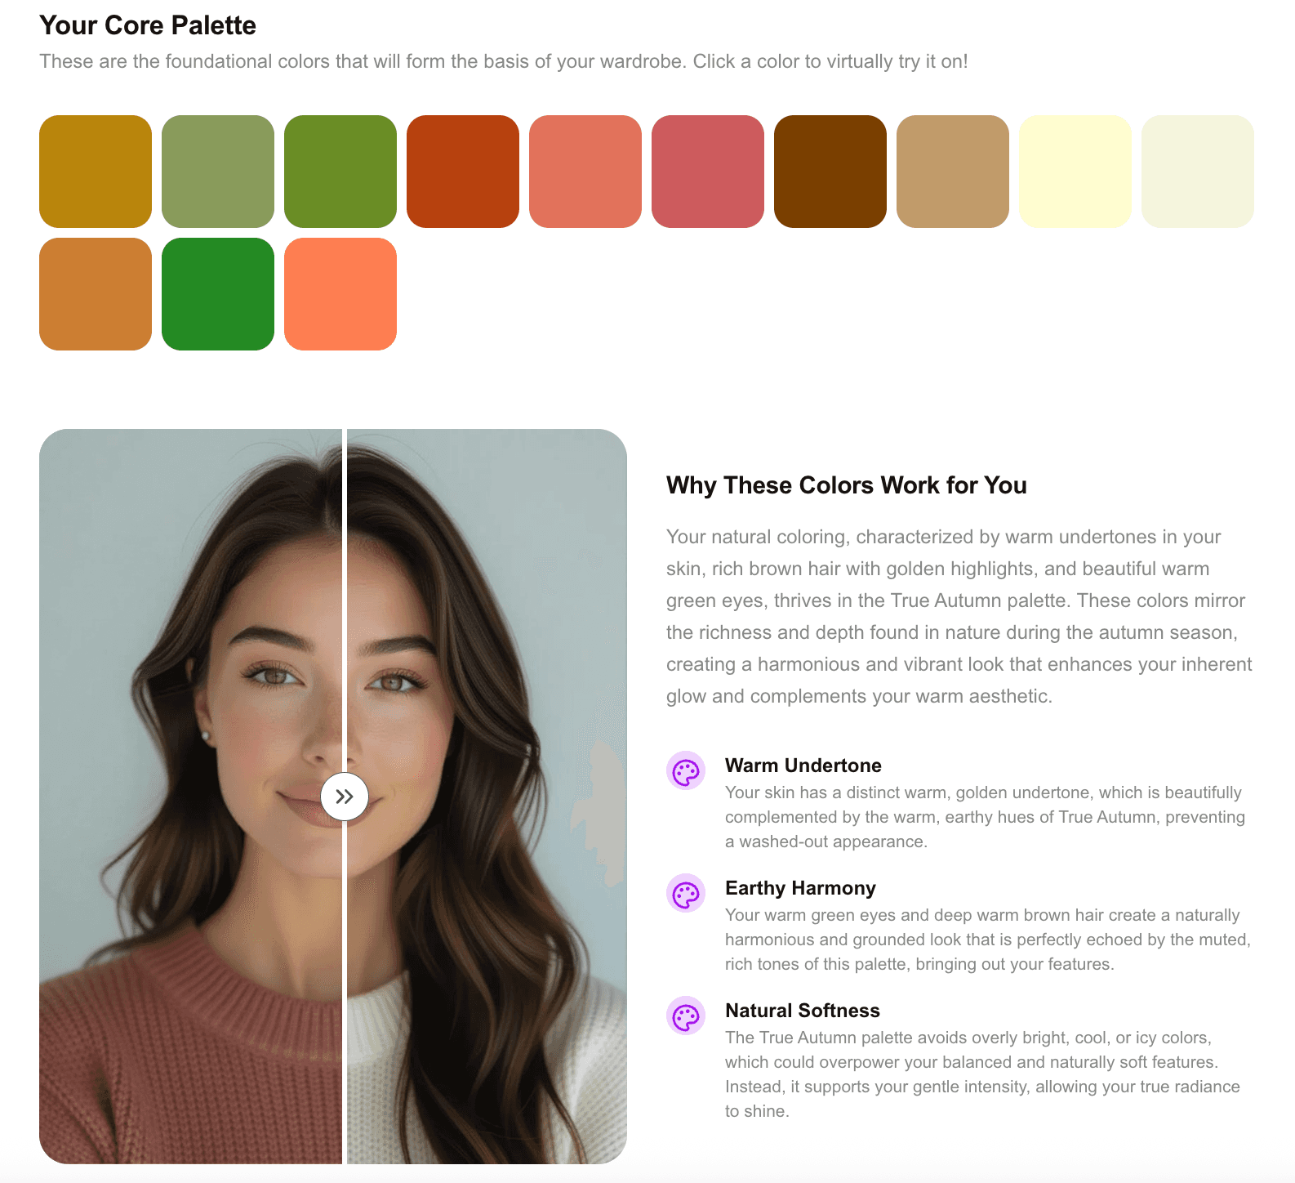This screenshot has width=1295, height=1183.
Task: Select the olive green color swatch
Action: click(340, 172)
